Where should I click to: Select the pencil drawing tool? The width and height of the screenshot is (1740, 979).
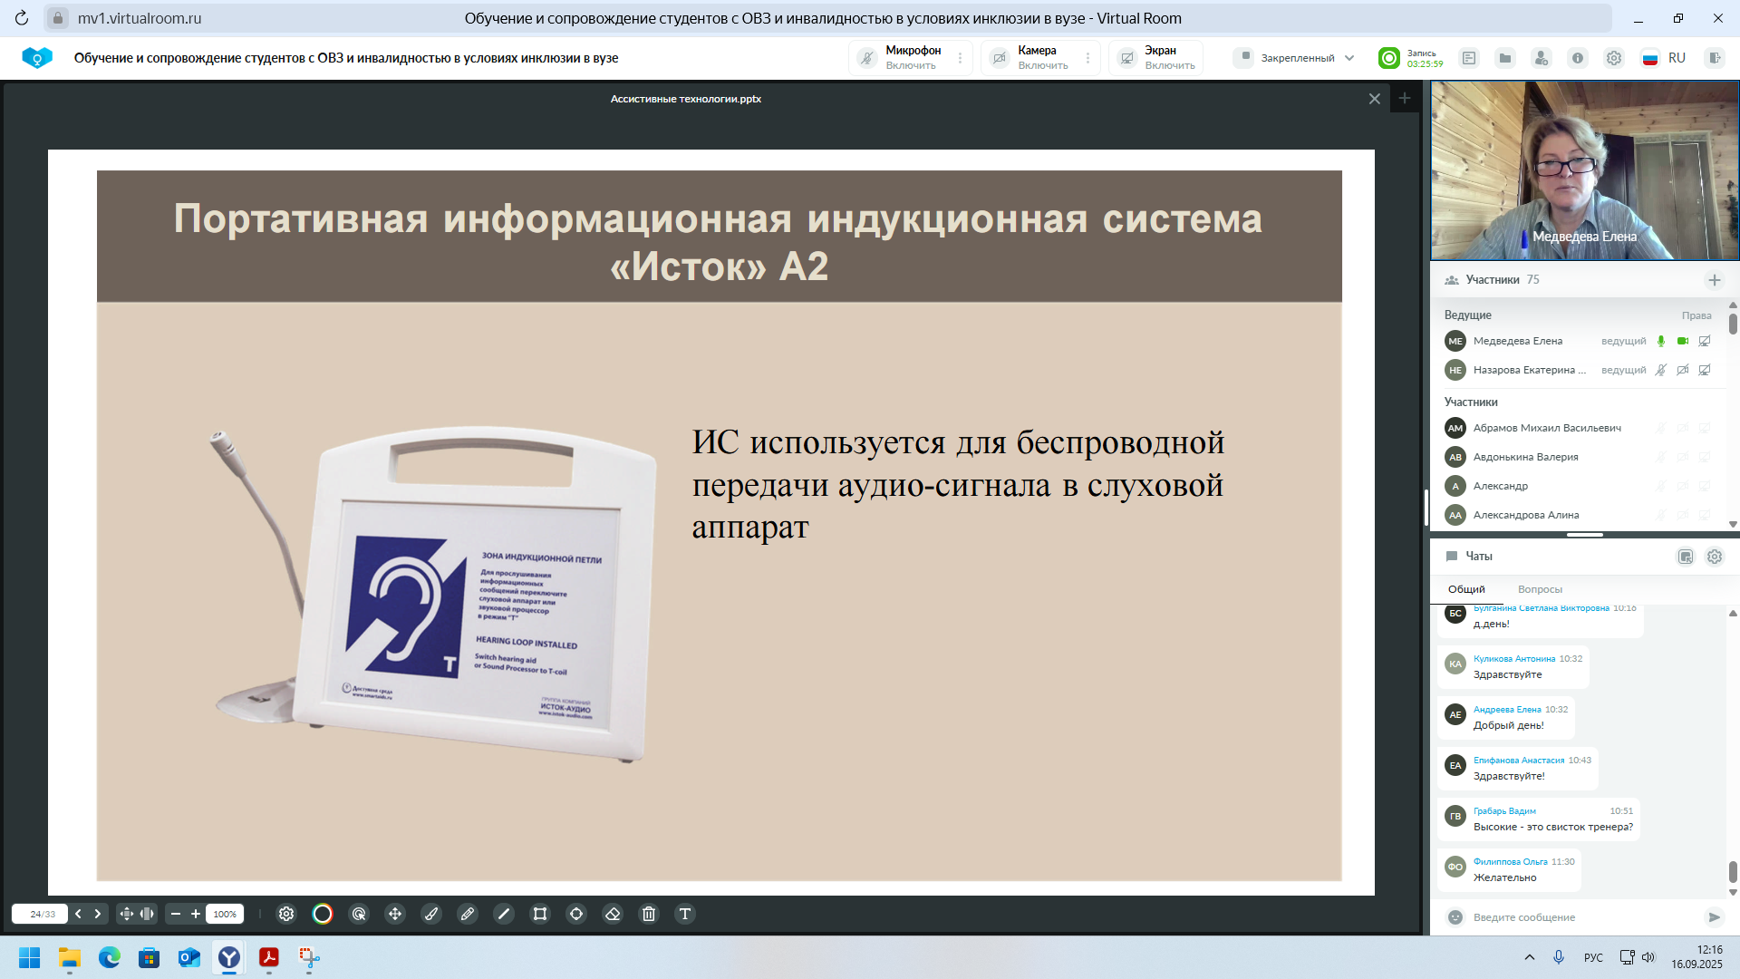tap(468, 914)
